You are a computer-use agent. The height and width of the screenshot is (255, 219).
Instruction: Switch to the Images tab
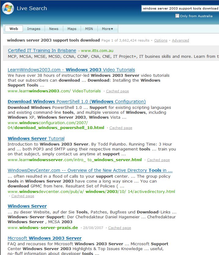pos(34,29)
